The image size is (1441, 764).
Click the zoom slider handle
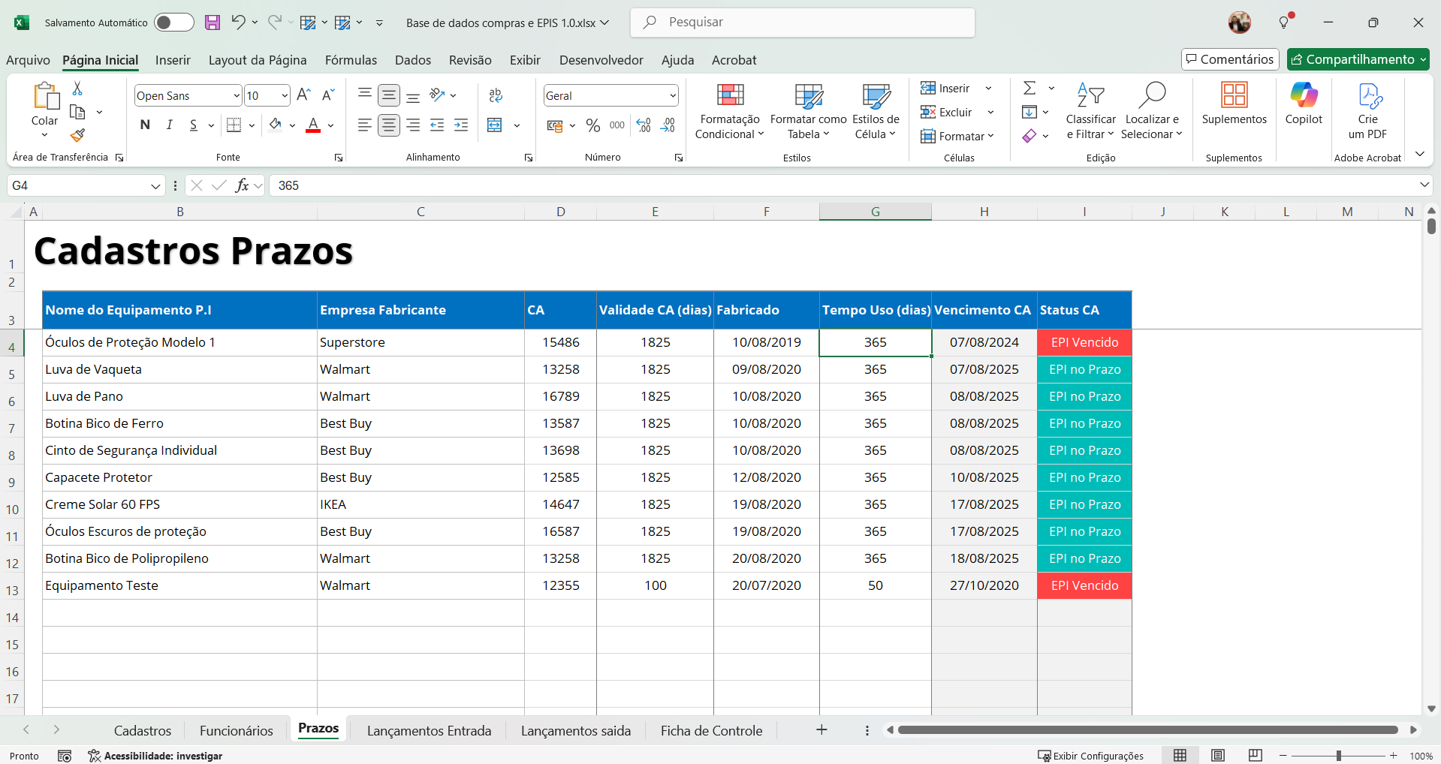click(1339, 756)
